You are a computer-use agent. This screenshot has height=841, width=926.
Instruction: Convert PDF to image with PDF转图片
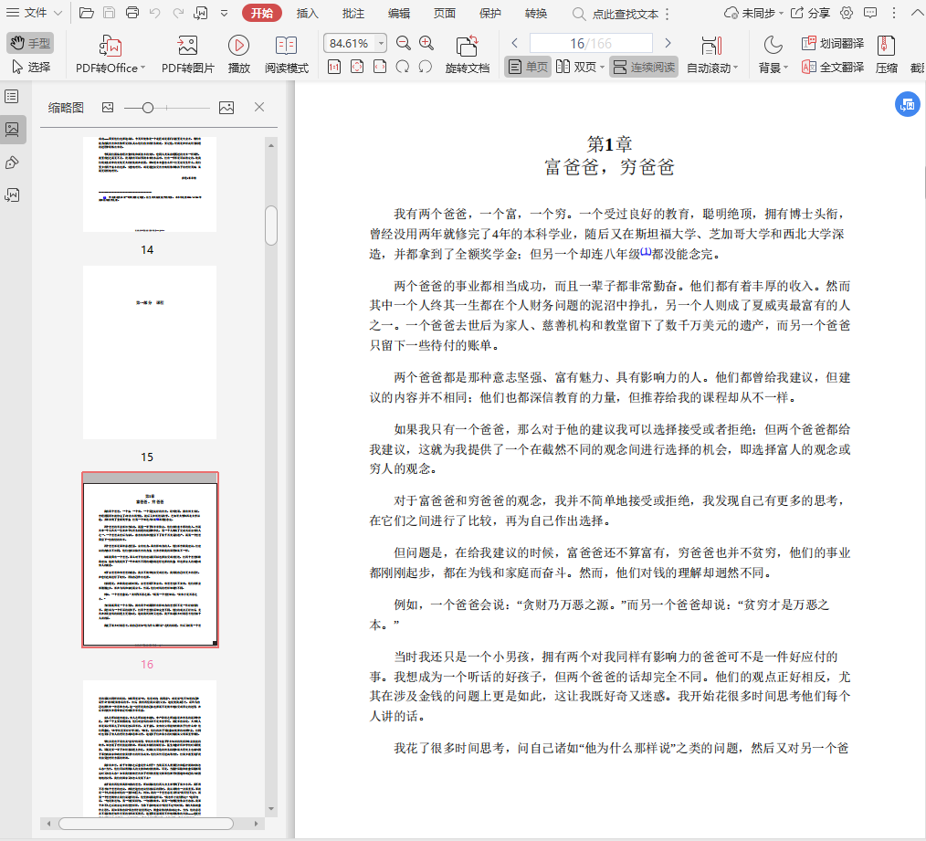click(x=188, y=55)
